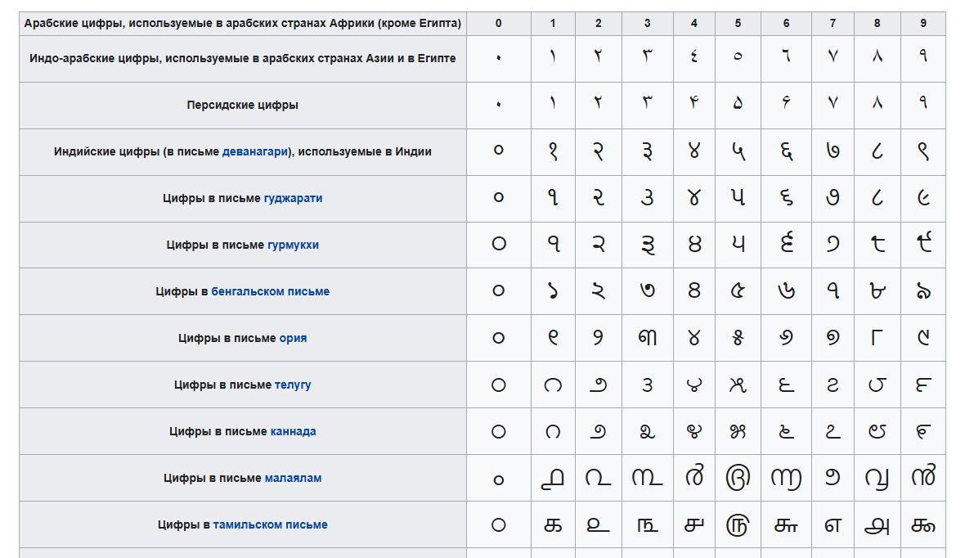Click the column header for digit 5
The width and height of the screenshot is (965, 558).
[x=738, y=24]
